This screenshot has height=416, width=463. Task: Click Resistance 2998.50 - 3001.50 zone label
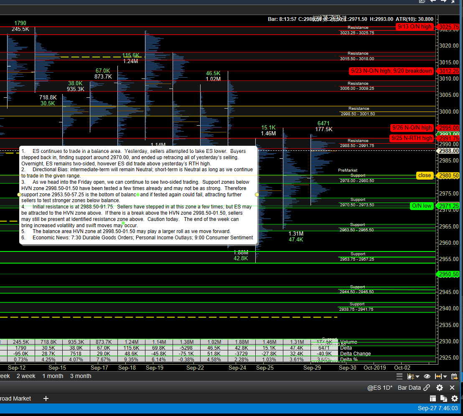358,111
